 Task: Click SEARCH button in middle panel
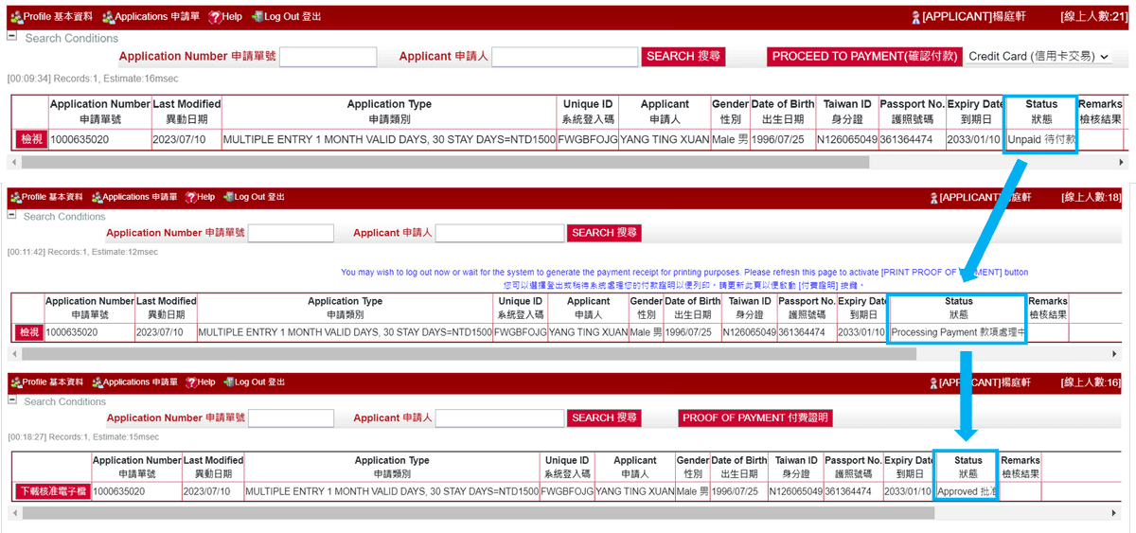click(606, 233)
